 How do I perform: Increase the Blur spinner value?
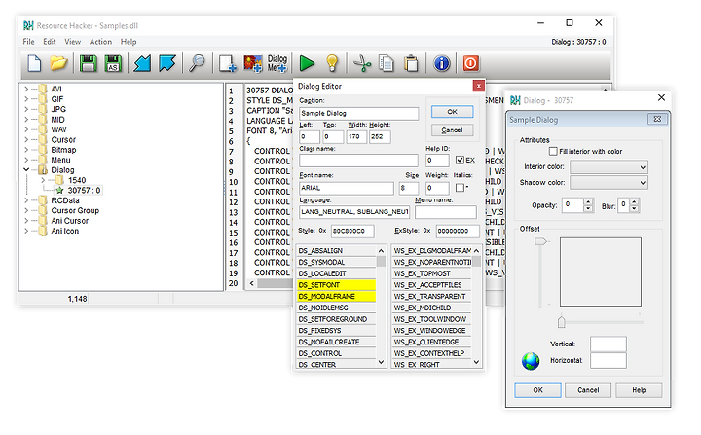pyautogui.click(x=634, y=202)
